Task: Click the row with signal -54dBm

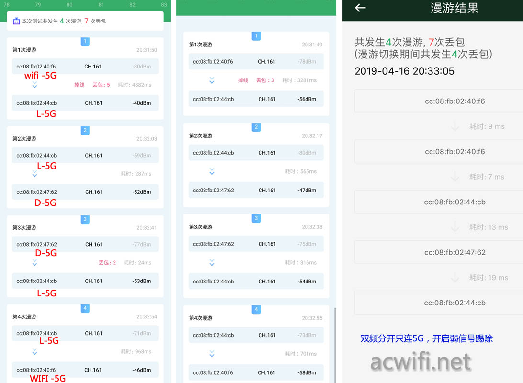Action: point(256,282)
